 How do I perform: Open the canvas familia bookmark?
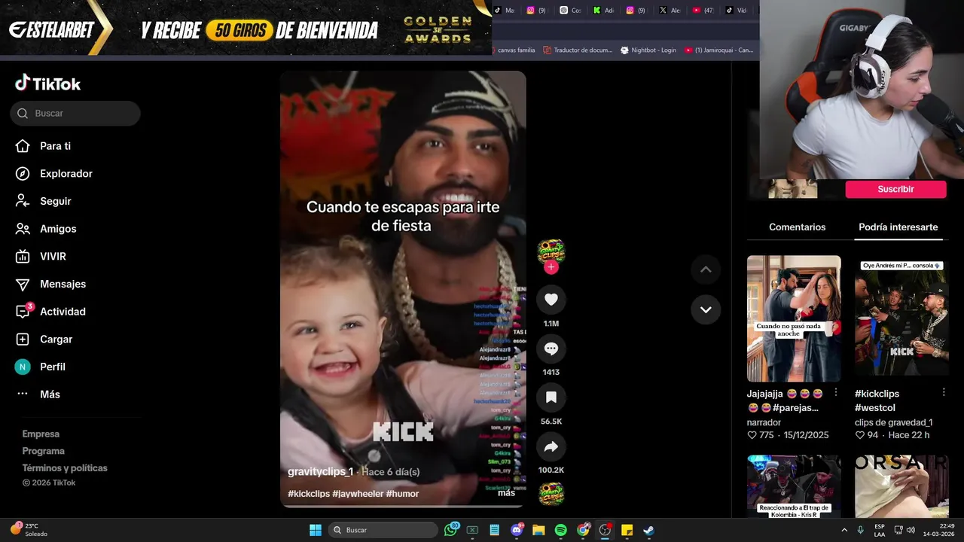click(517, 50)
